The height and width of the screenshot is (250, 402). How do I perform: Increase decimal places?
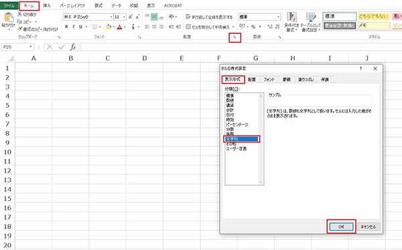[270, 27]
